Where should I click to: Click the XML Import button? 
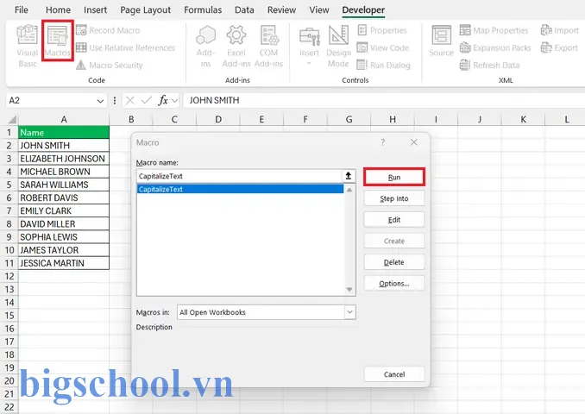point(560,30)
